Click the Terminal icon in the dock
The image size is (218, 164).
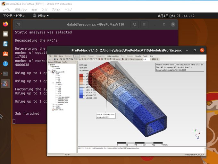click(x=5, y=73)
